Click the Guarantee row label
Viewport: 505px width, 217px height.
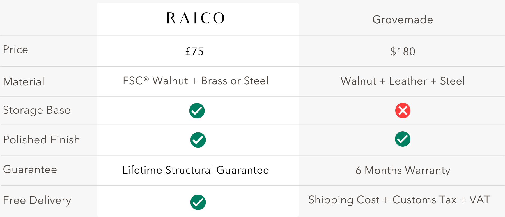[30, 170]
